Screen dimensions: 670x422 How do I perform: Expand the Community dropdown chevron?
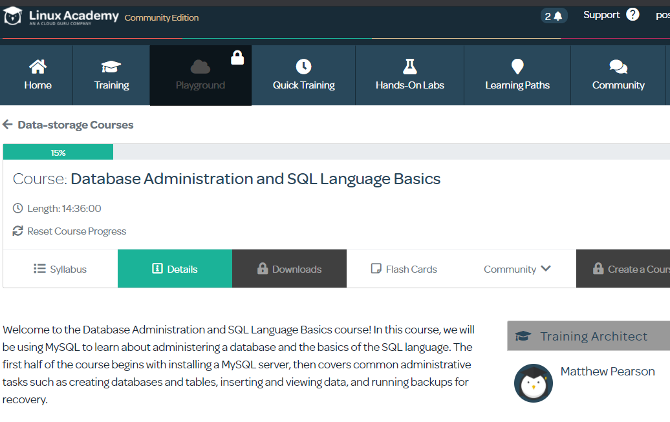tap(546, 269)
